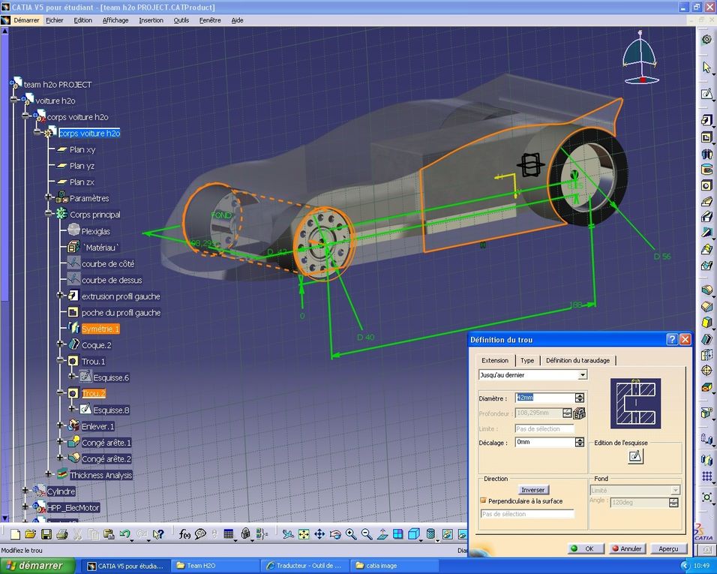Screen dimensions: 717x574
Task: Select the isometric view cube icon
Action: (x=414, y=534)
